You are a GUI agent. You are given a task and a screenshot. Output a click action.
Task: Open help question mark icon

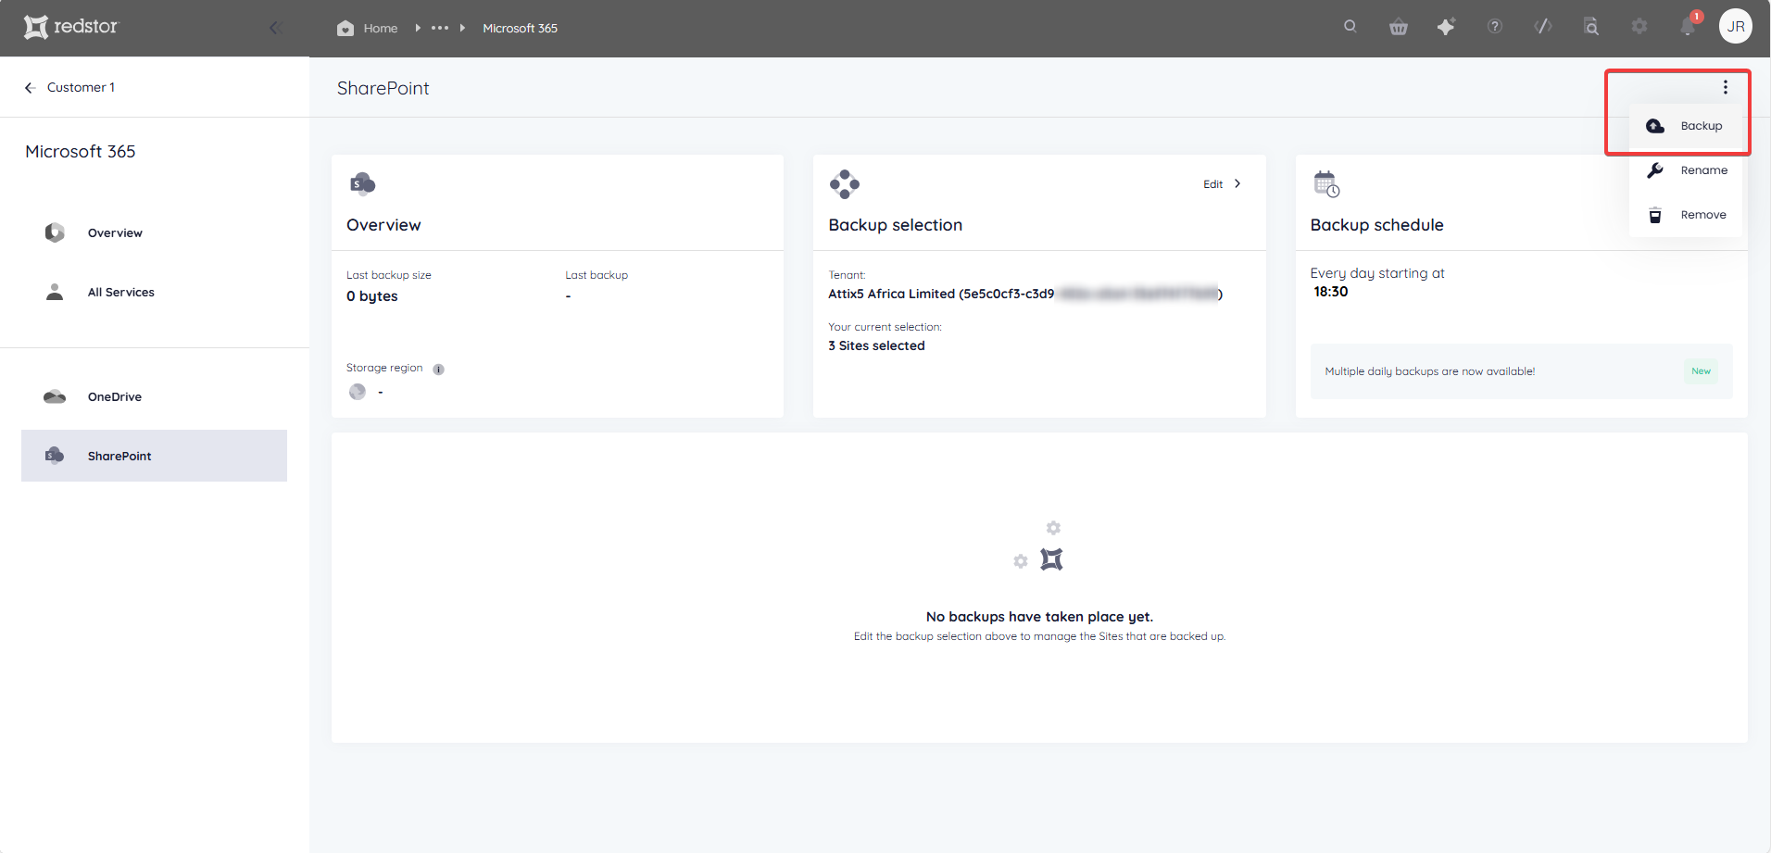point(1495,26)
